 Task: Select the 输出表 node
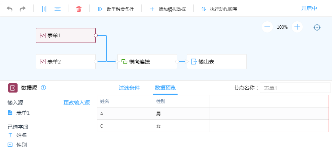216,62
